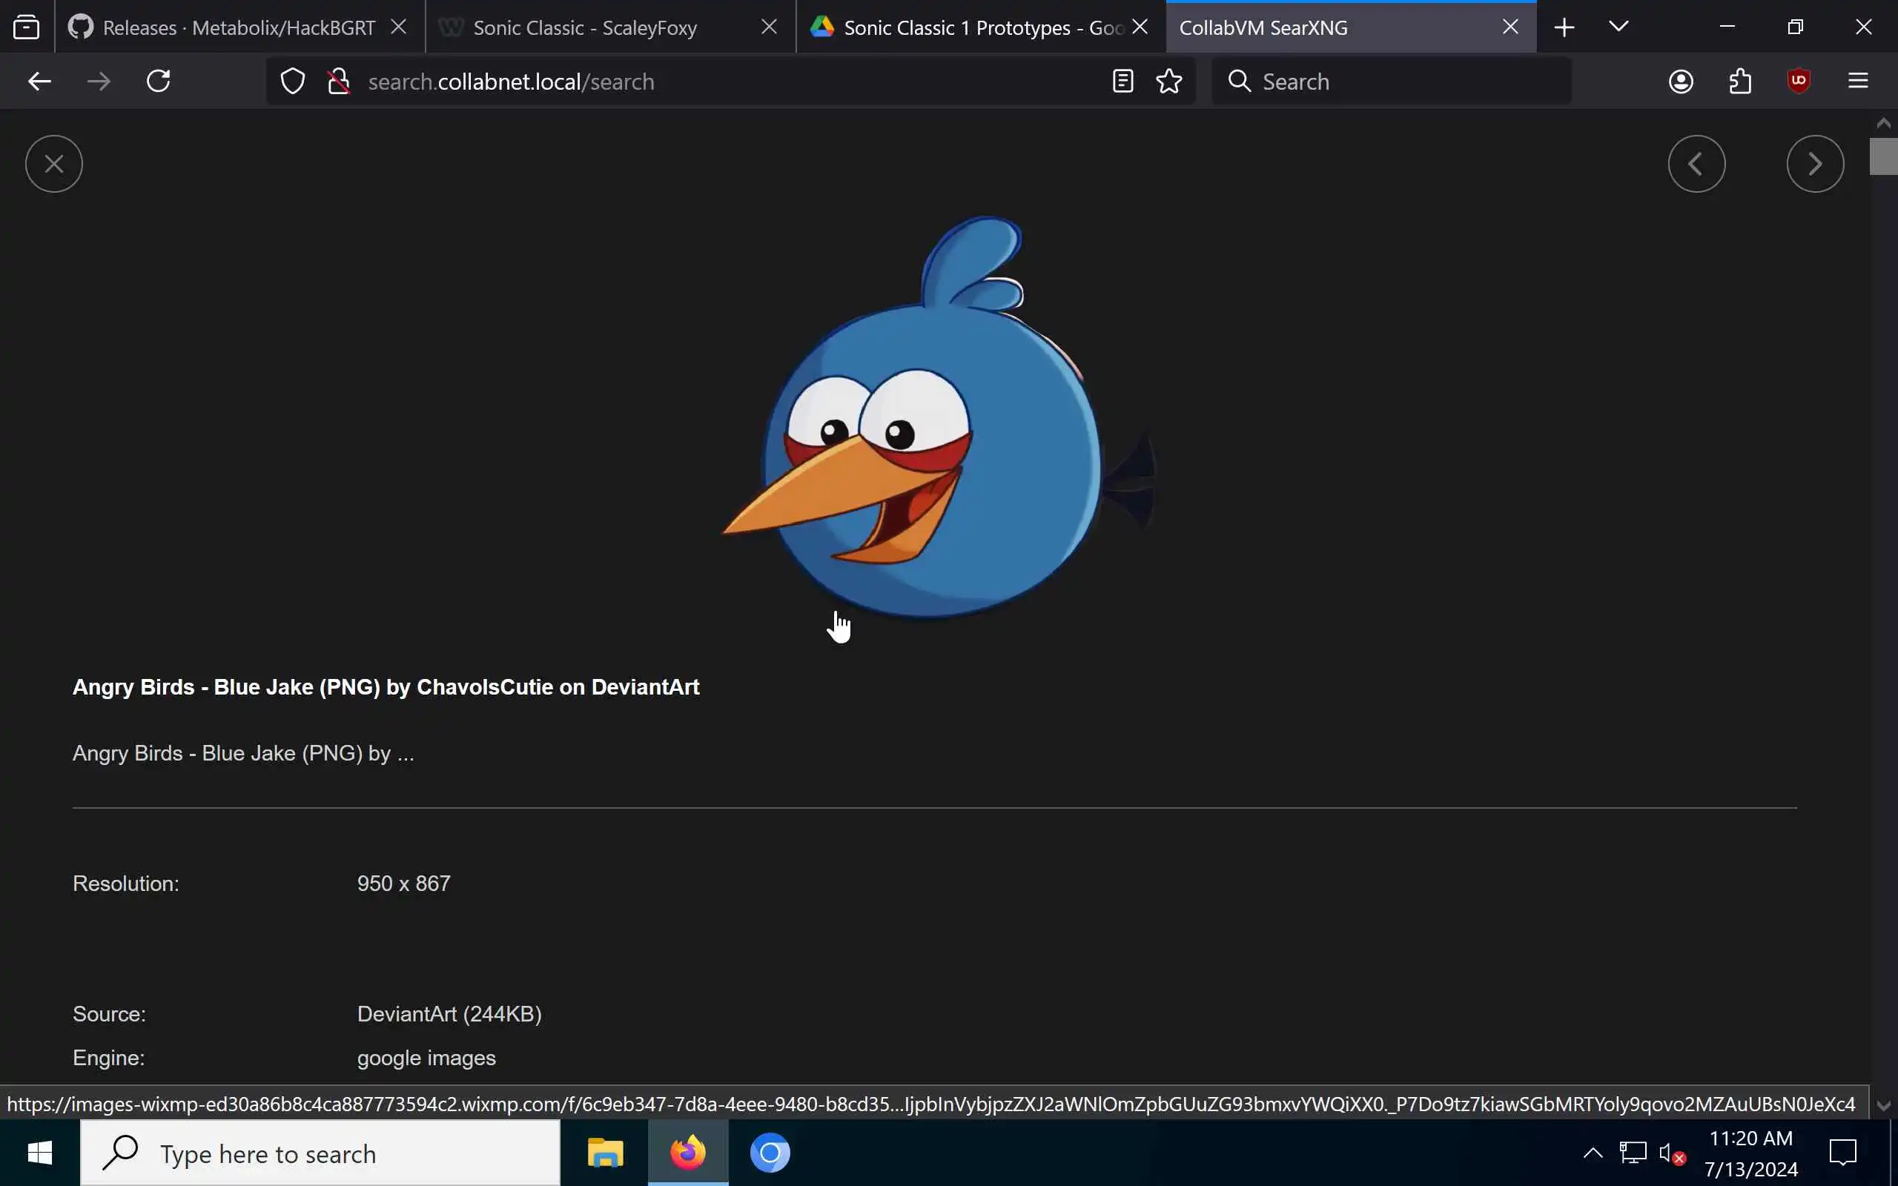The image size is (1898, 1186).
Task: Bookmark this page with star icon
Action: 1168,81
